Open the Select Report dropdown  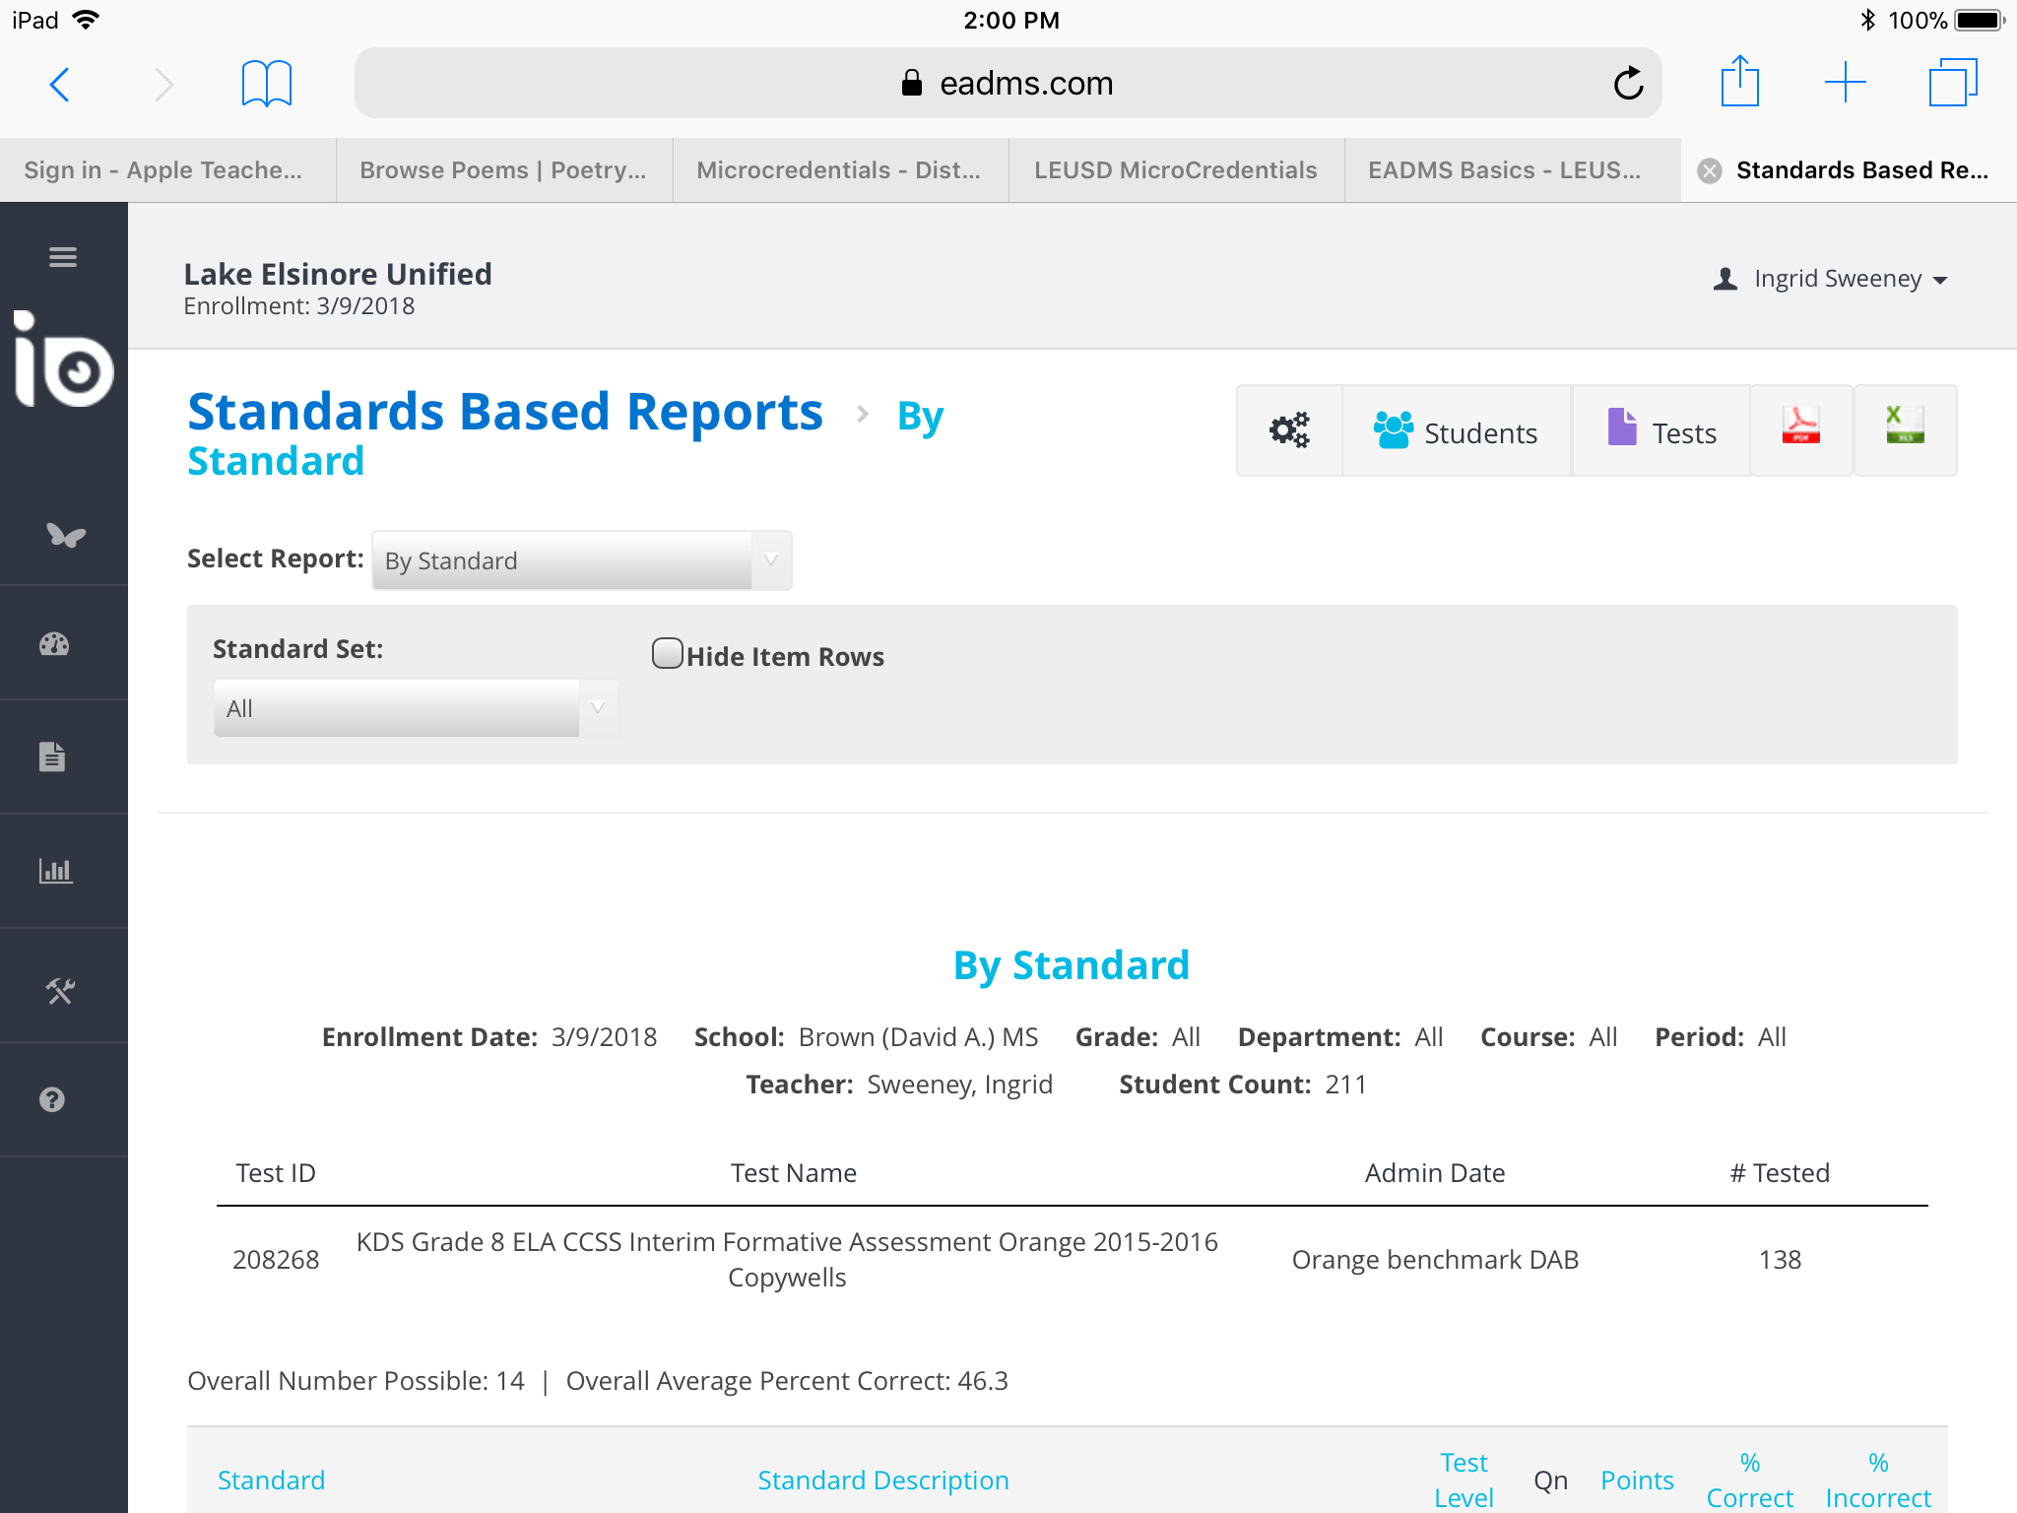581,560
